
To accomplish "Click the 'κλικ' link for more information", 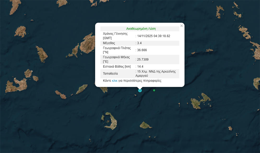I will (x=115, y=81).
